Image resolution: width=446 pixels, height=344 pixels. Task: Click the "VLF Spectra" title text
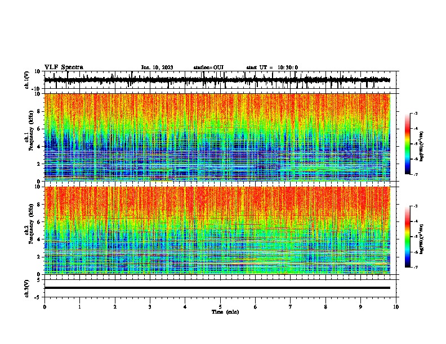coord(64,67)
